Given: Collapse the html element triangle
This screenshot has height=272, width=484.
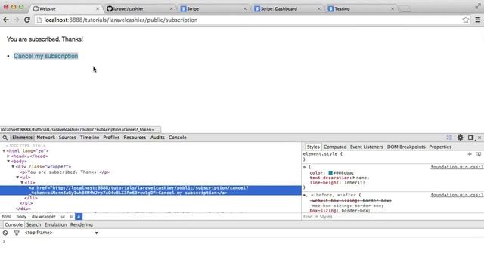Looking at the screenshot, I should click(4, 151).
